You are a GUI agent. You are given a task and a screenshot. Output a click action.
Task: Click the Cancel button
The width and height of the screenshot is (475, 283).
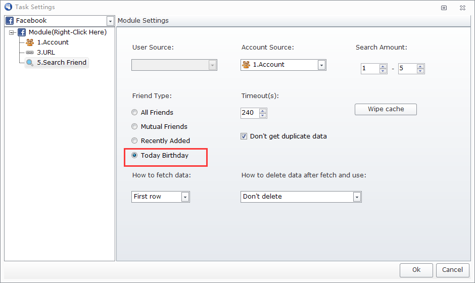click(453, 270)
